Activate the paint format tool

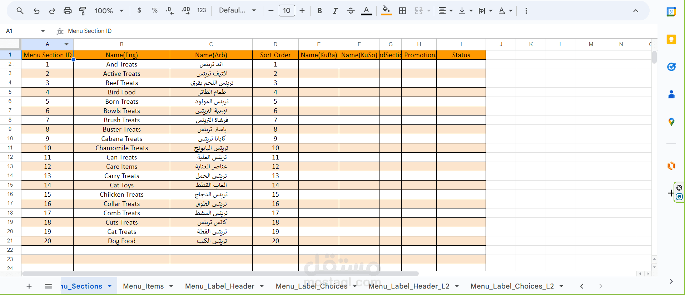coord(83,11)
